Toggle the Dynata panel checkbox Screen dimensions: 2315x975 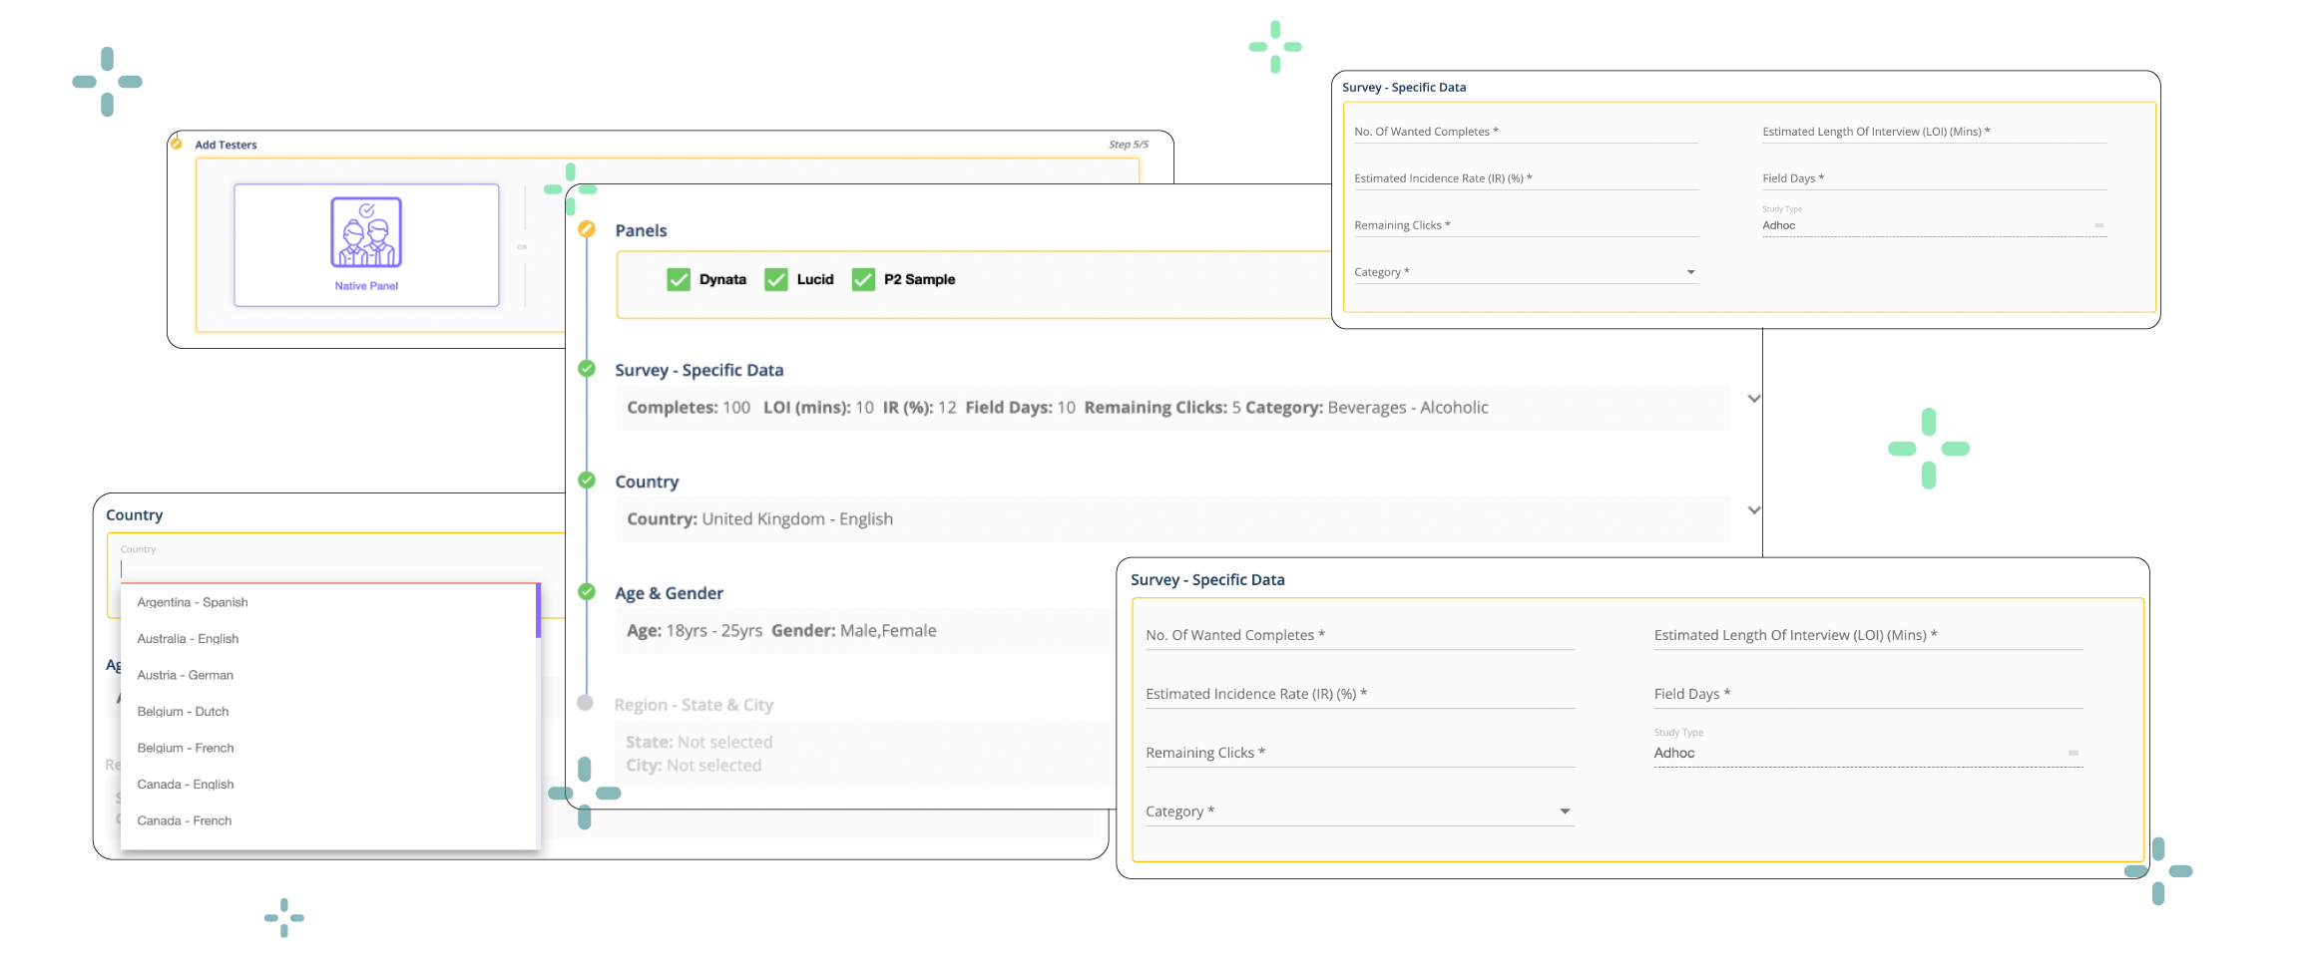click(679, 279)
